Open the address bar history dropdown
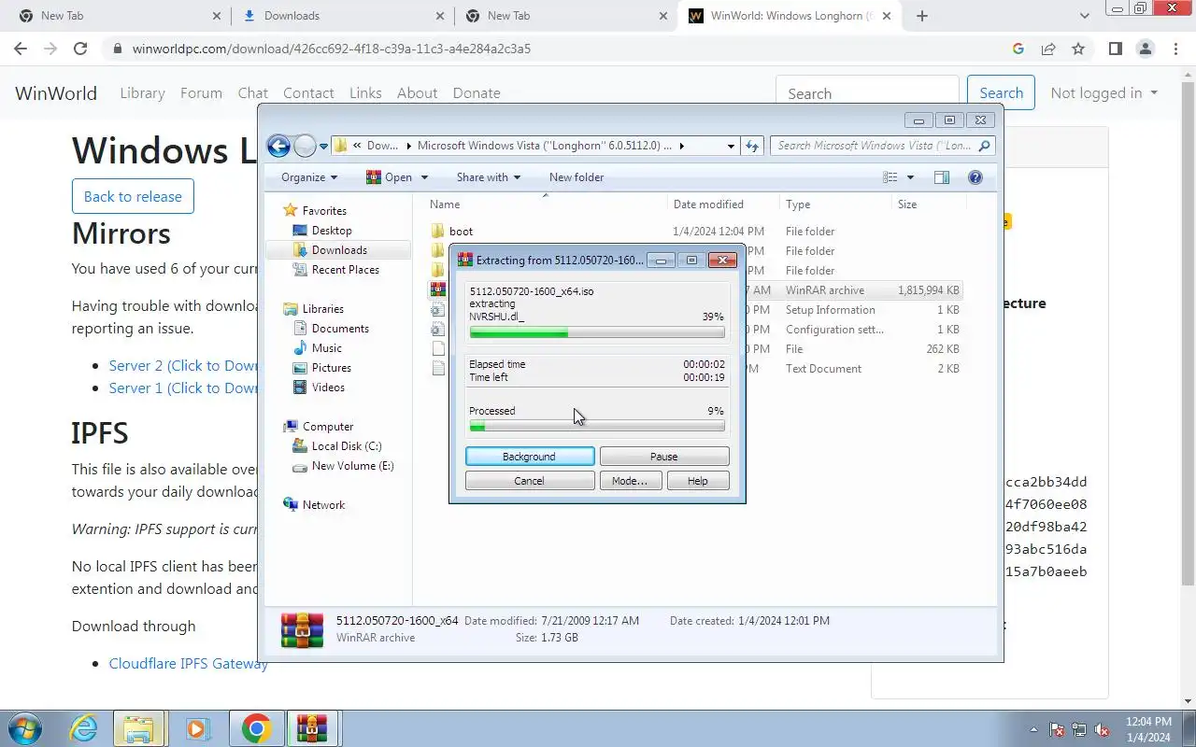Screen dimensions: 1196x747 point(731,146)
